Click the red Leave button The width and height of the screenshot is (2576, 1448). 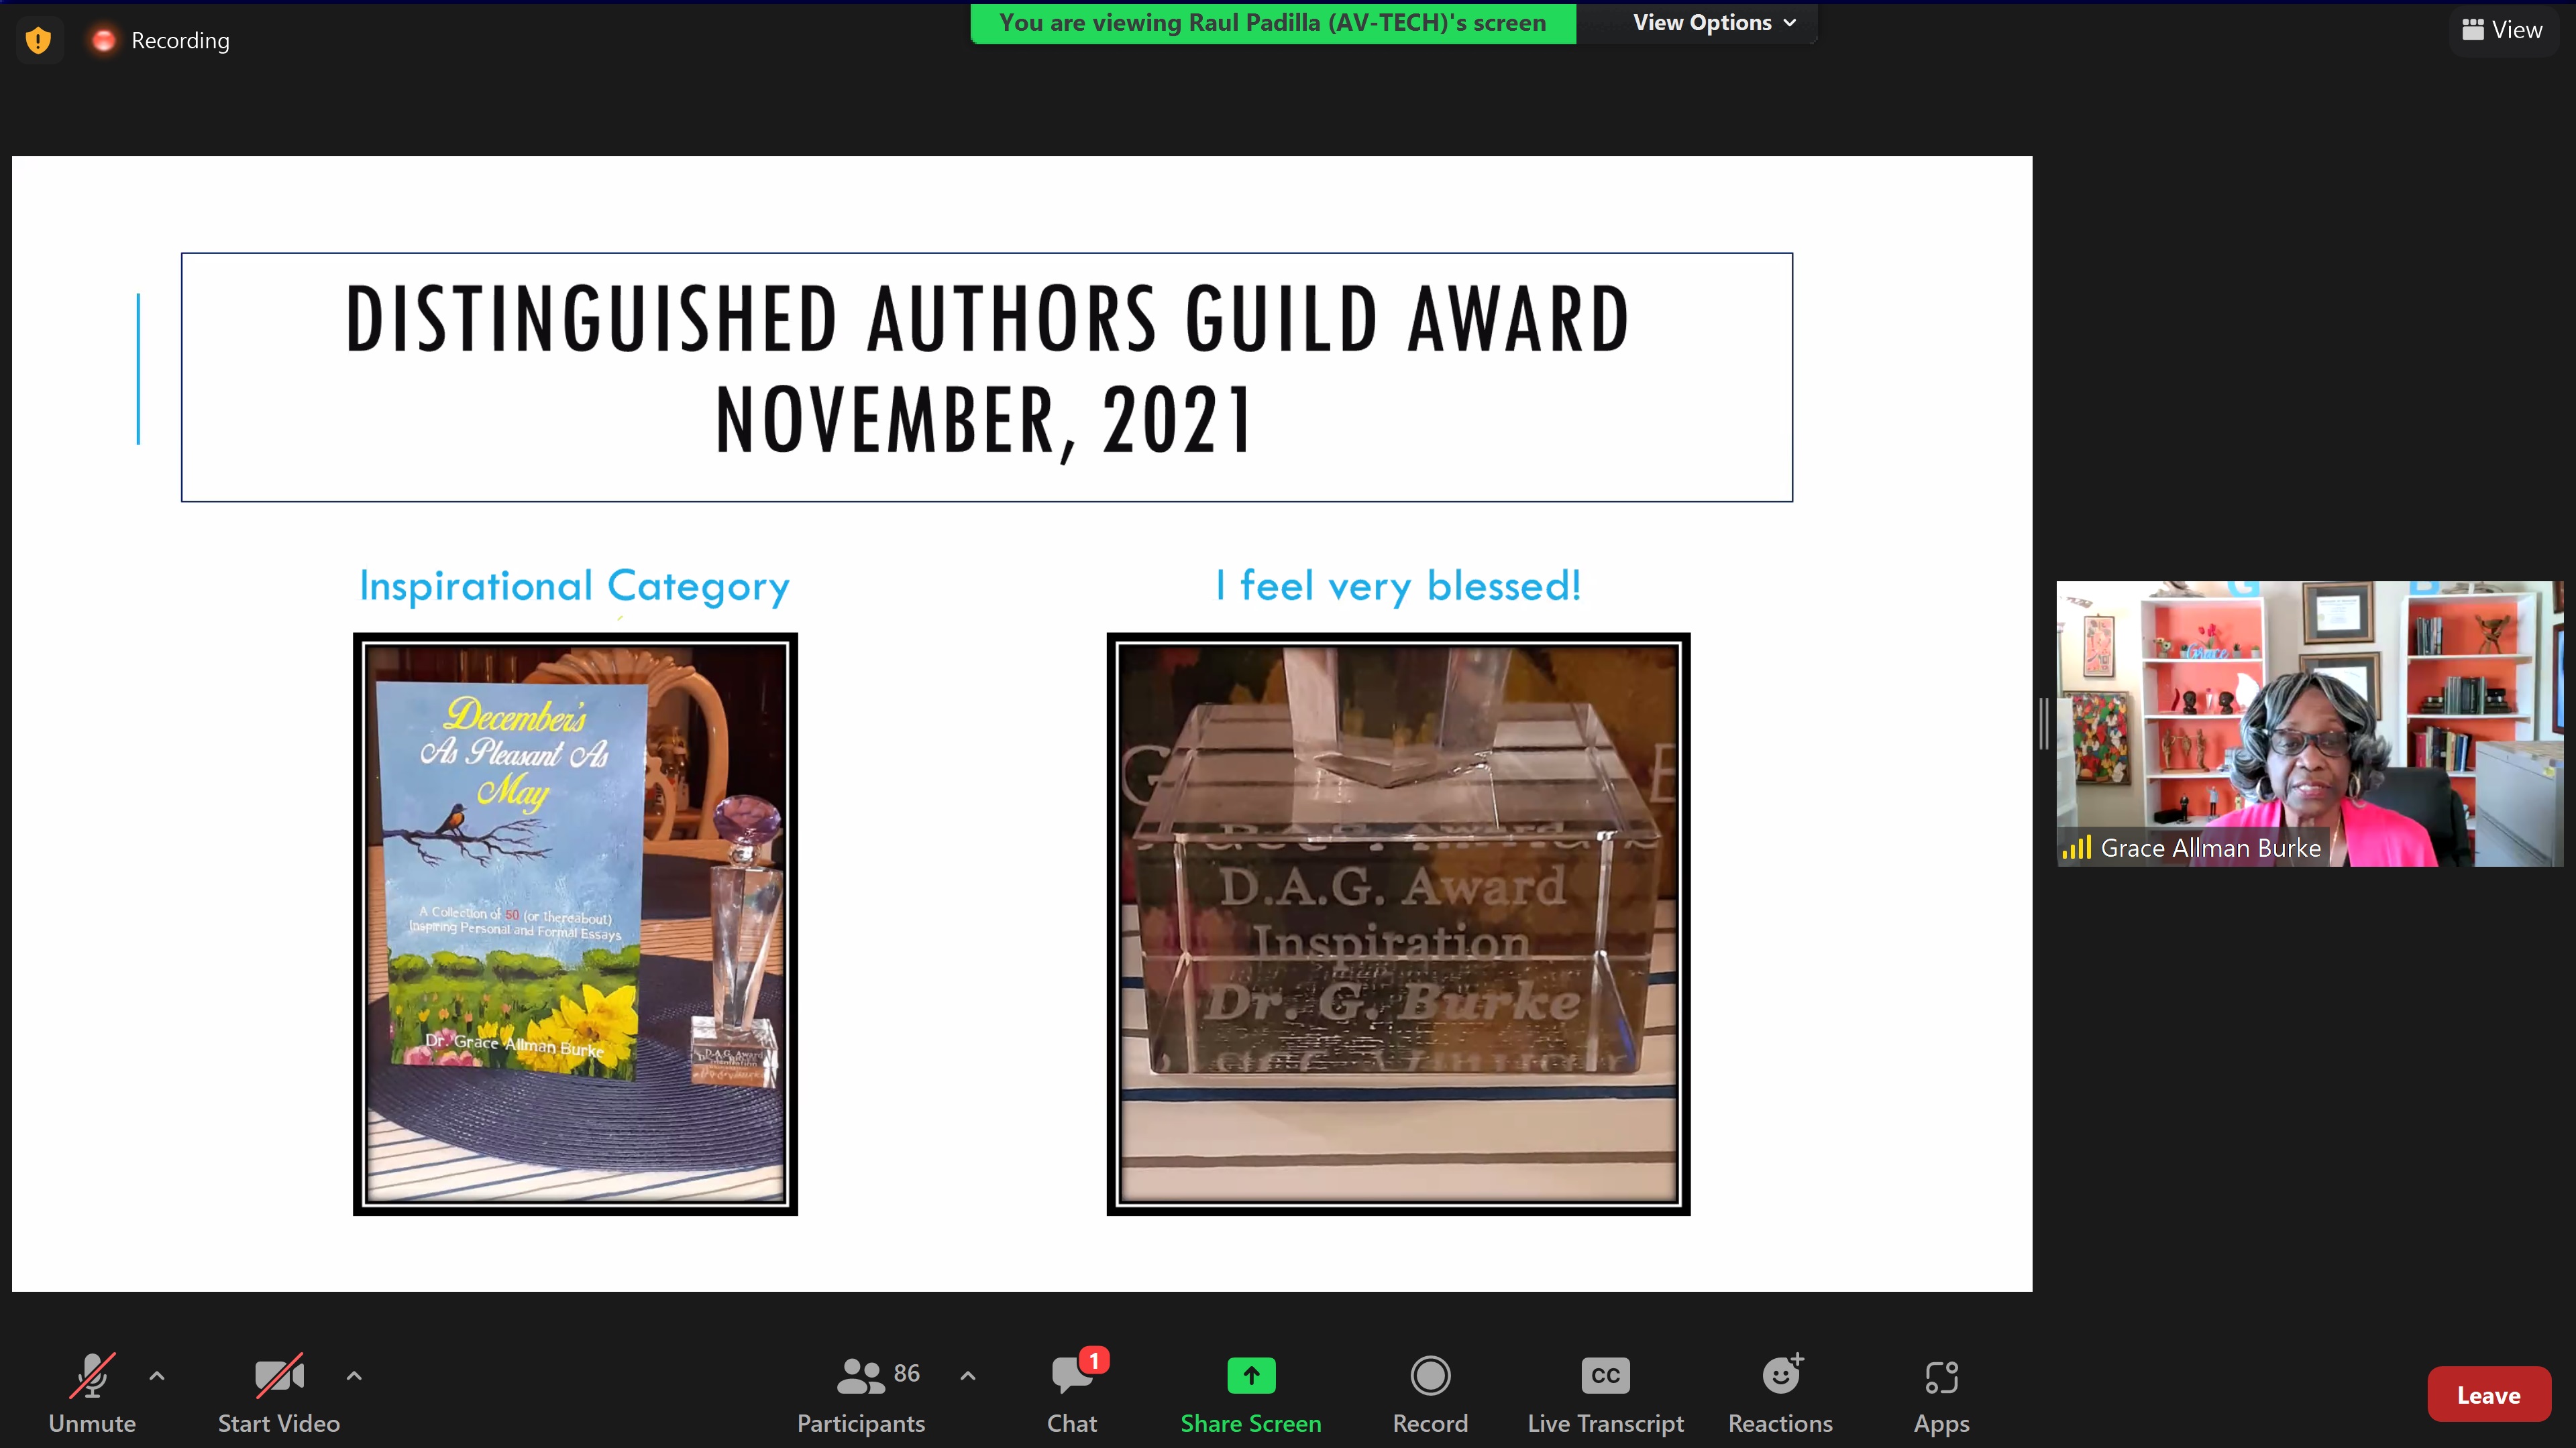tap(2488, 1394)
